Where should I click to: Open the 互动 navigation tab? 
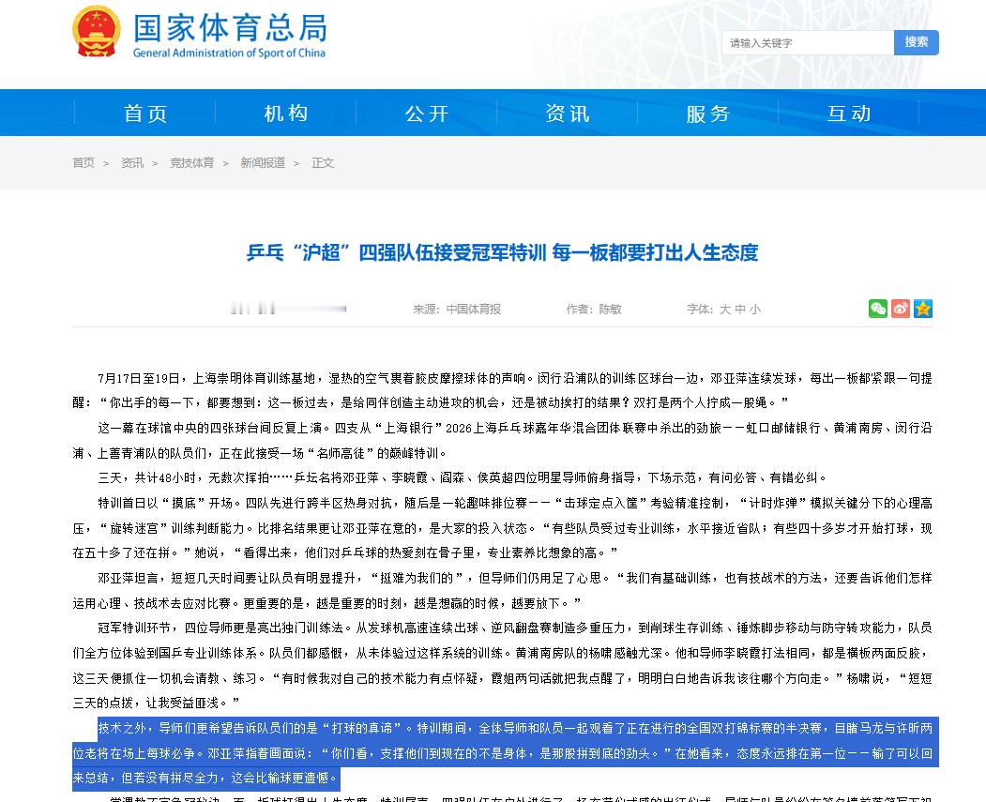tap(849, 113)
